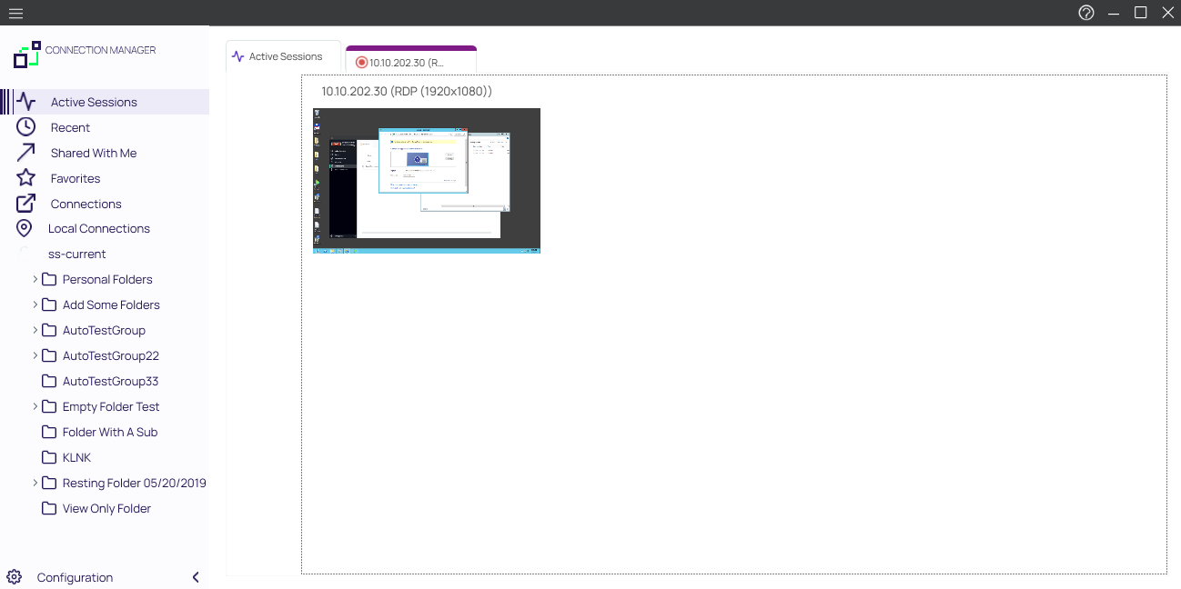Select the KLNK folder
The width and height of the screenshot is (1181, 589).
click(x=76, y=457)
